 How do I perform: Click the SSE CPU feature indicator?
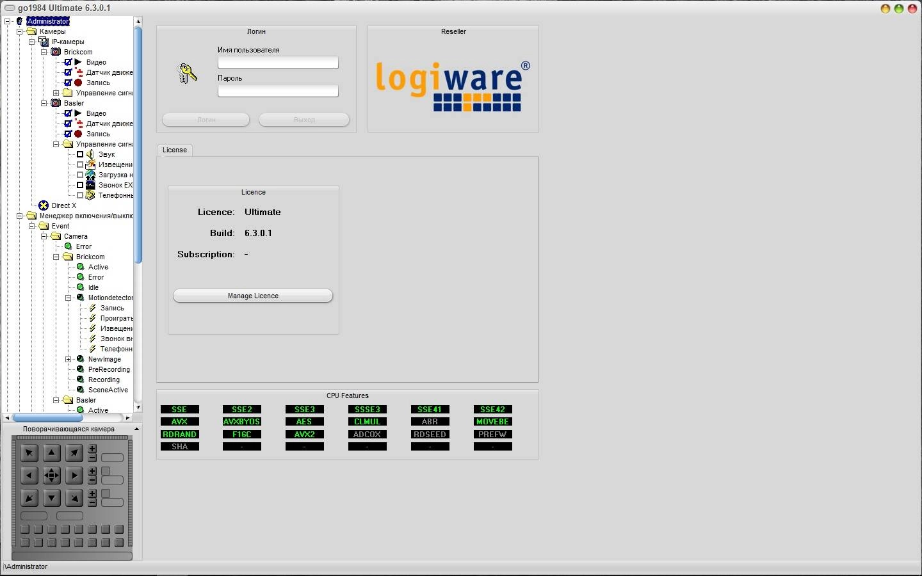[x=180, y=410]
